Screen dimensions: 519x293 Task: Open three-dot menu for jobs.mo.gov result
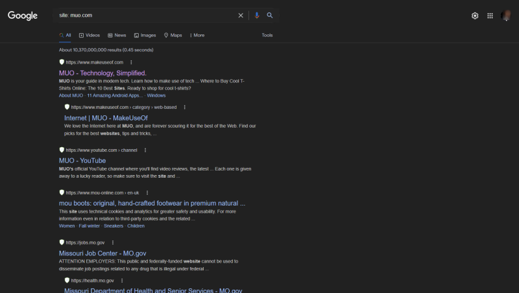click(x=113, y=242)
